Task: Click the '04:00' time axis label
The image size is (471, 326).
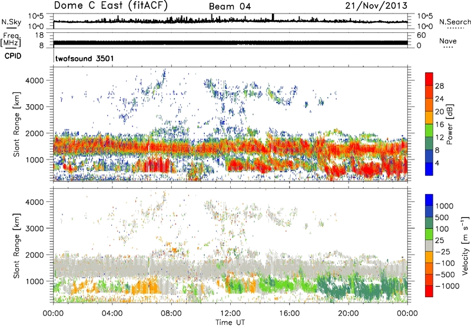Action: [x=112, y=314]
